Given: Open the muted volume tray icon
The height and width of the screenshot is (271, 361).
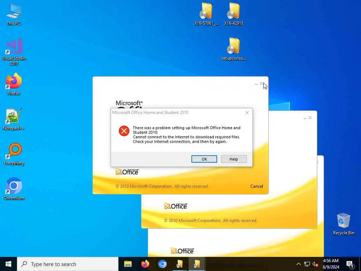Looking at the screenshot, I should (315, 264).
